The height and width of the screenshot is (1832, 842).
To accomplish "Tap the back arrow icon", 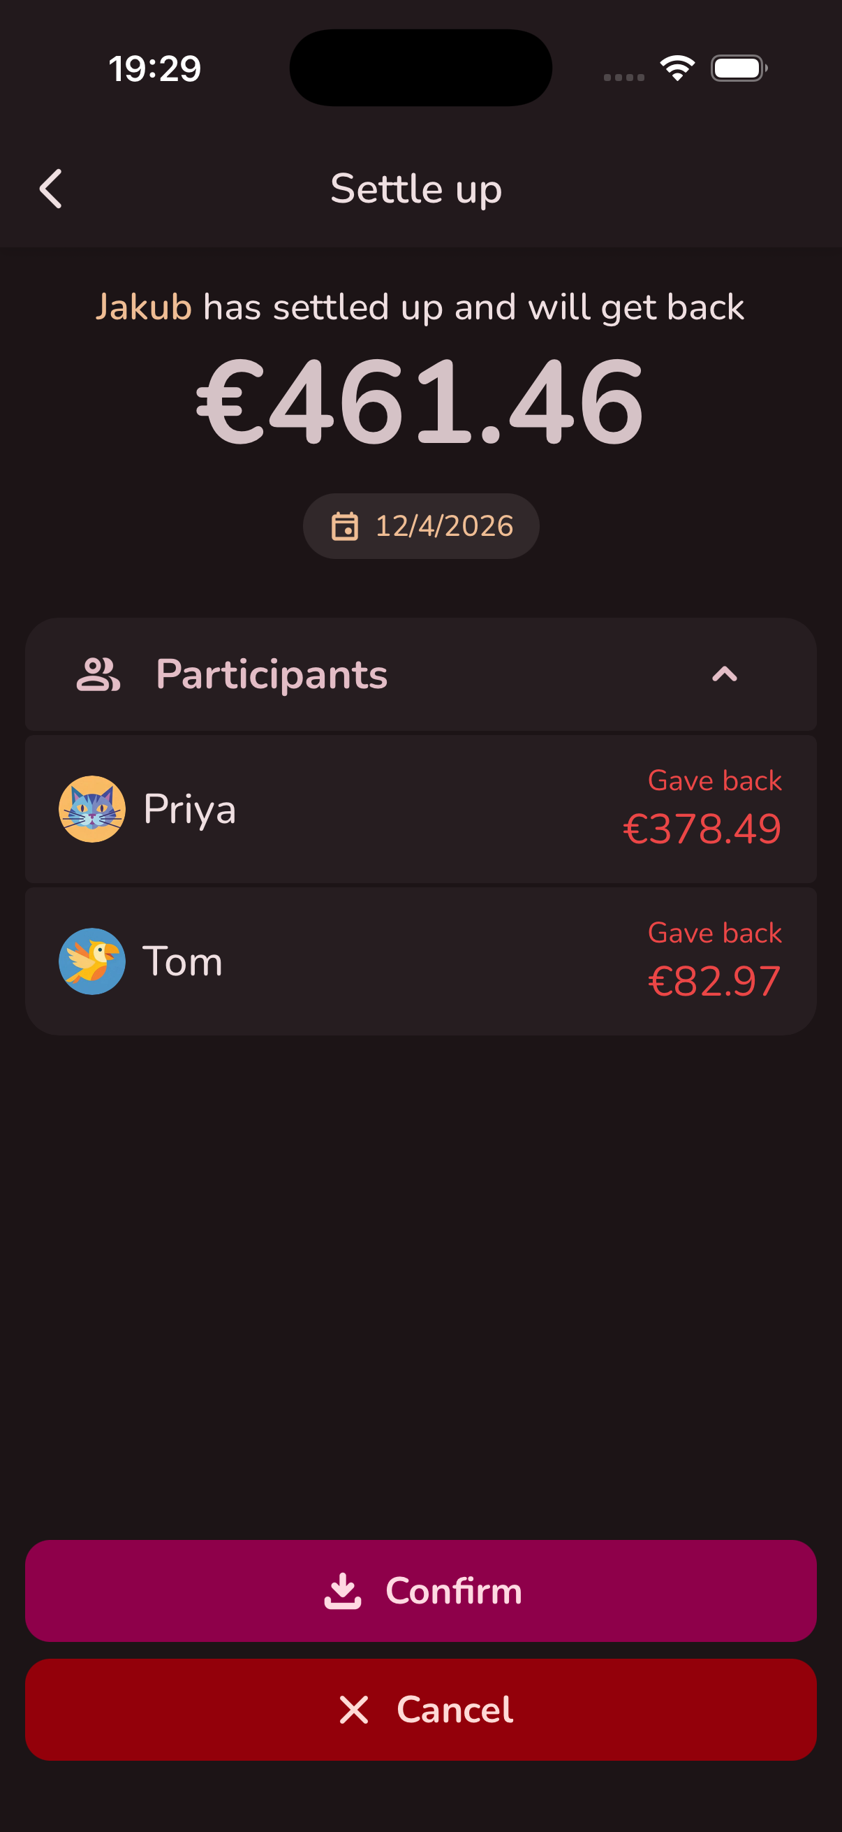I will pos(50,189).
